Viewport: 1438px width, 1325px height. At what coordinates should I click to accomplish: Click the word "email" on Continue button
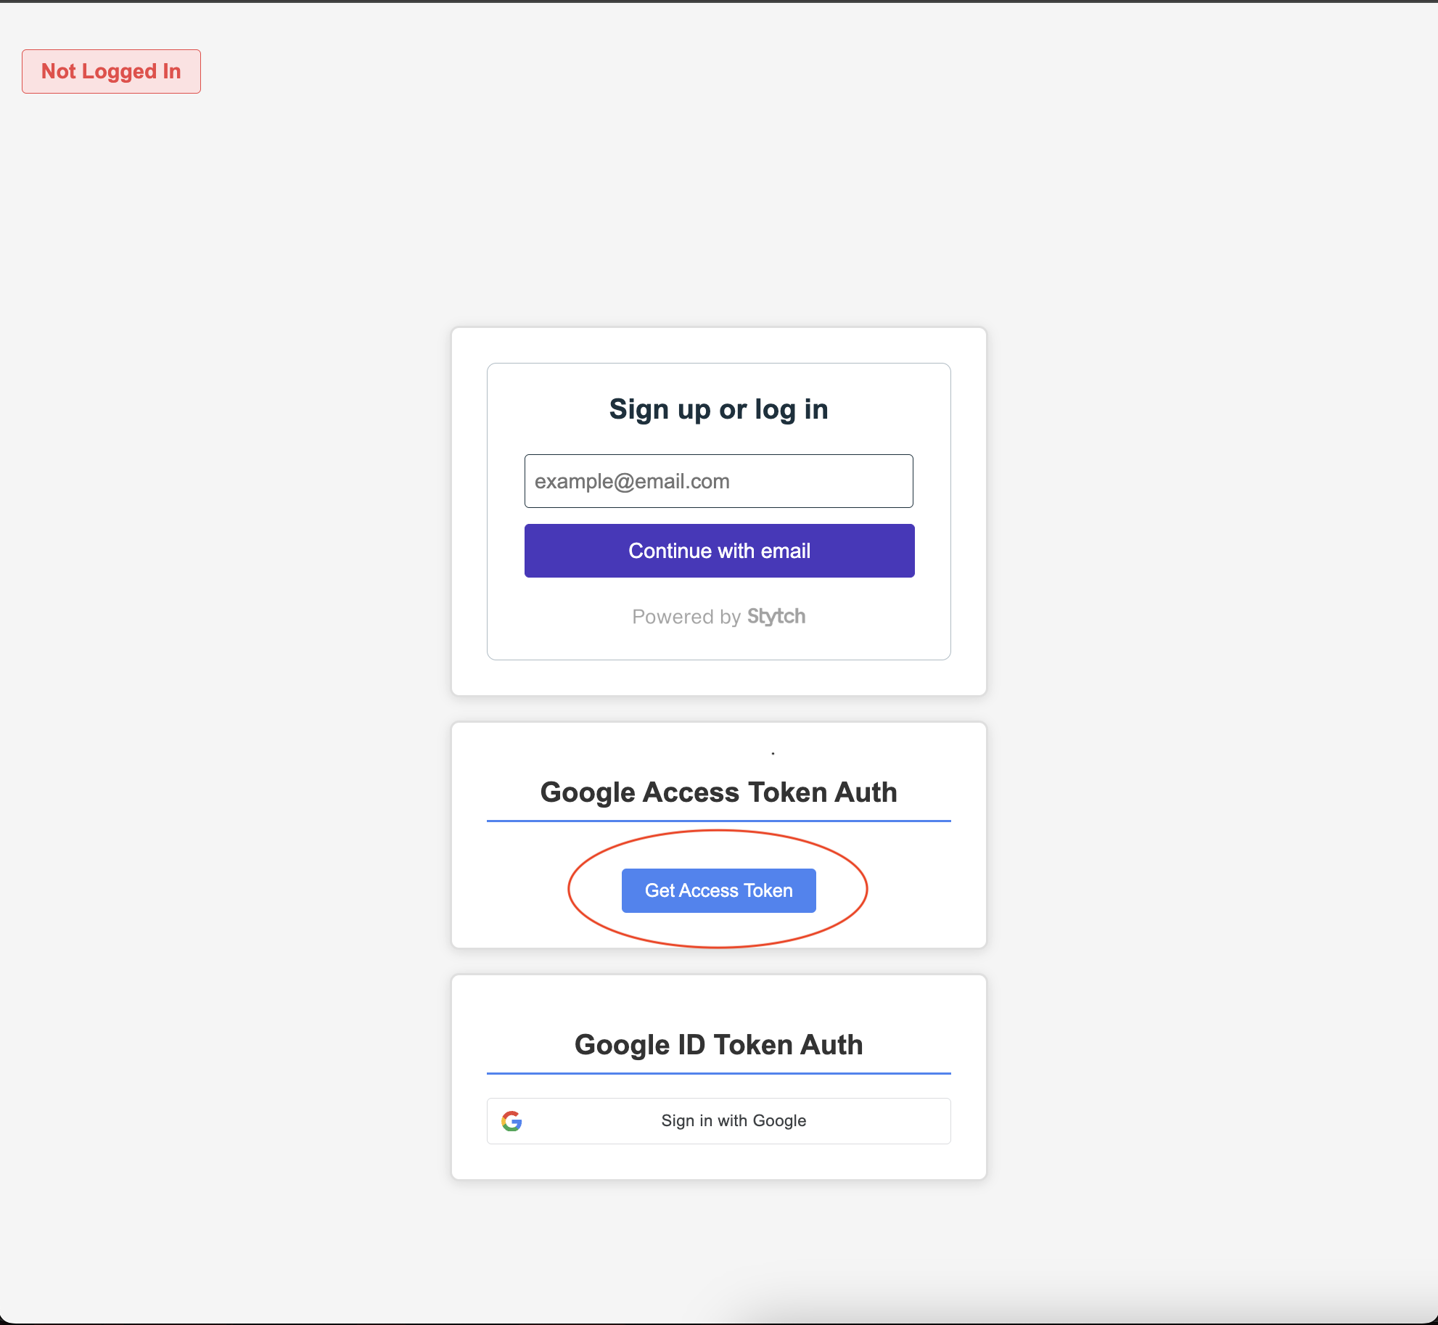(786, 551)
